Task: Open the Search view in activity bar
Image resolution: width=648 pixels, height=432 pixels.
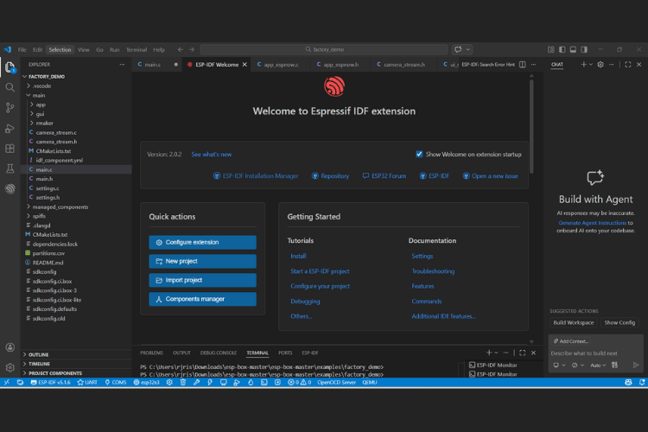Action: pos(10,87)
